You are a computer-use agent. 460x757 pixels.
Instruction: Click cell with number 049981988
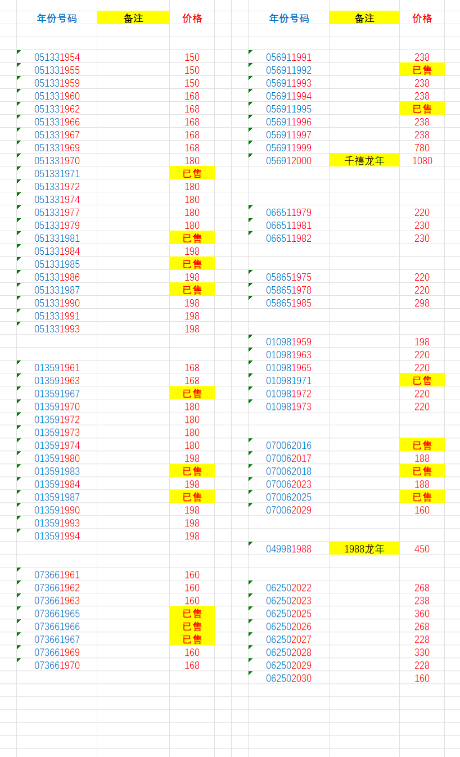(x=288, y=549)
